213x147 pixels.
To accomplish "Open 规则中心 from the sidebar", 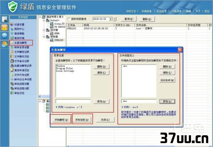I will pos(18,29).
